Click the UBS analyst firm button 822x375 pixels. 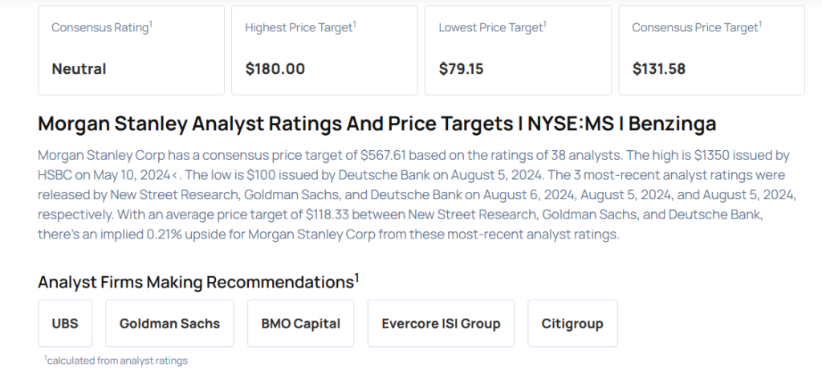coord(65,324)
